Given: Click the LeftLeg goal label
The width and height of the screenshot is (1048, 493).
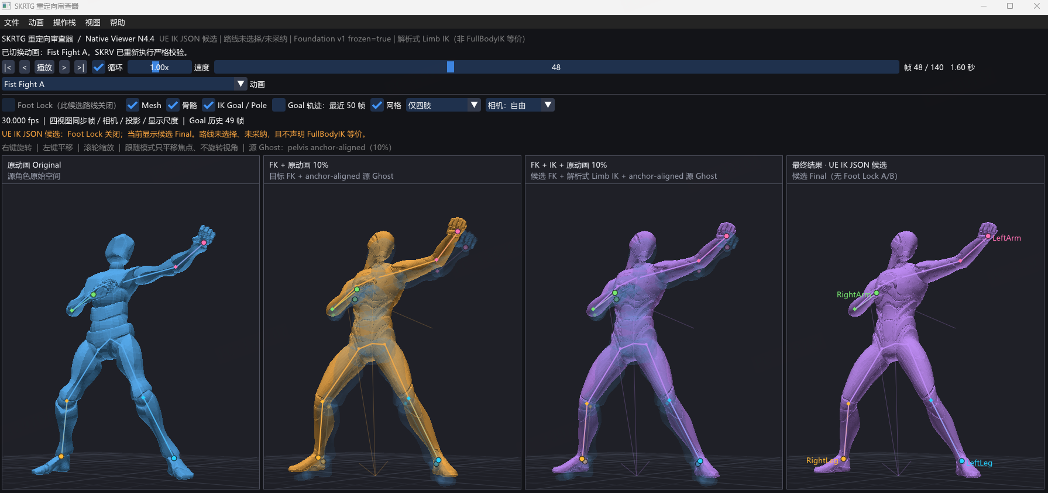Looking at the screenshot, I should 979,463.
